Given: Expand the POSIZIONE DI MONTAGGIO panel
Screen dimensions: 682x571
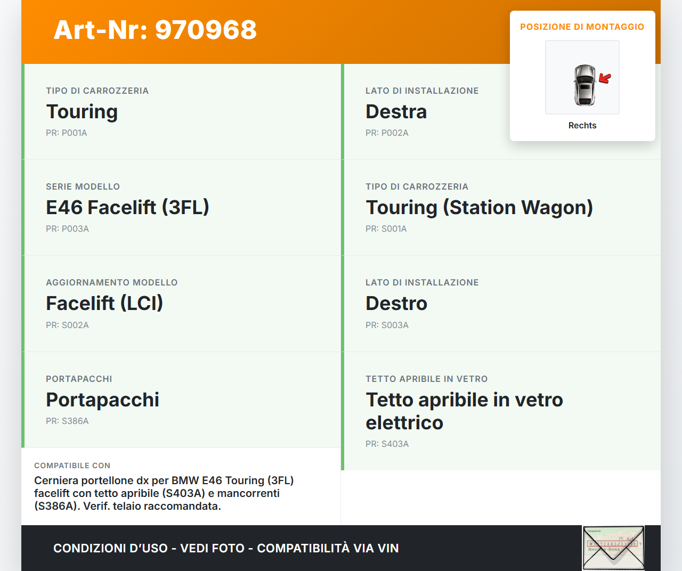Looking at the screenshot, I should (582, 26).
